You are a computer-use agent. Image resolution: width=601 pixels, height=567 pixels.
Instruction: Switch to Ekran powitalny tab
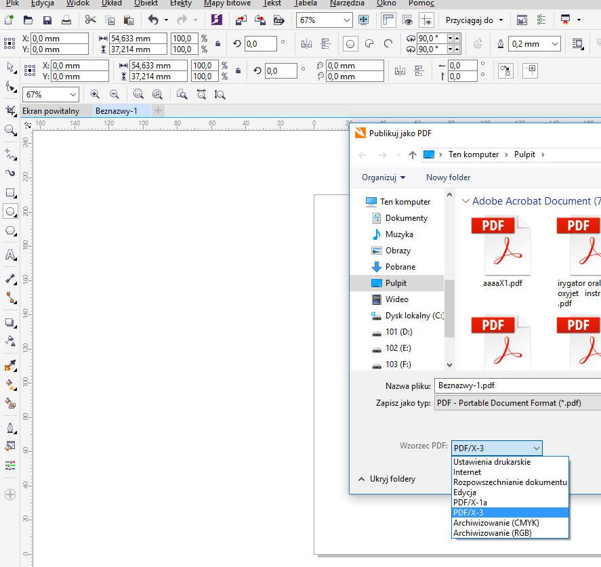(51, 110)
